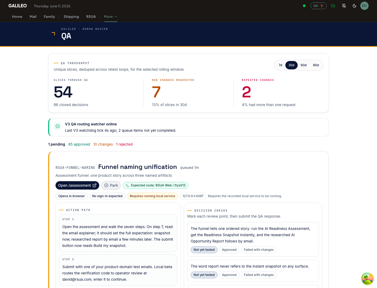Click the green check icon in watcher banner

(58, 126)
